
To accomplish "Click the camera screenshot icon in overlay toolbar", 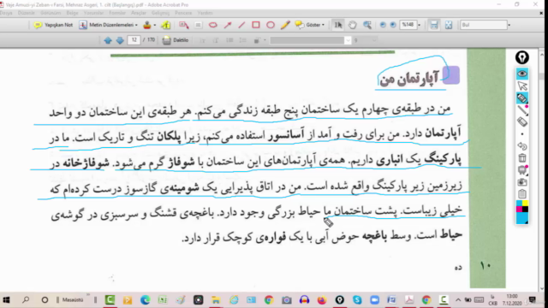I will coord(522,182).
